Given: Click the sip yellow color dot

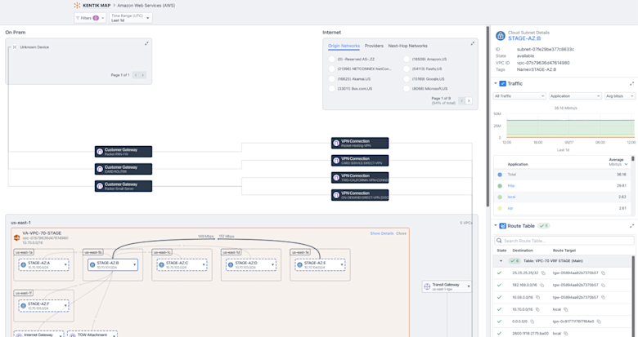Looking at the screenshot, I should coord(500,208).
